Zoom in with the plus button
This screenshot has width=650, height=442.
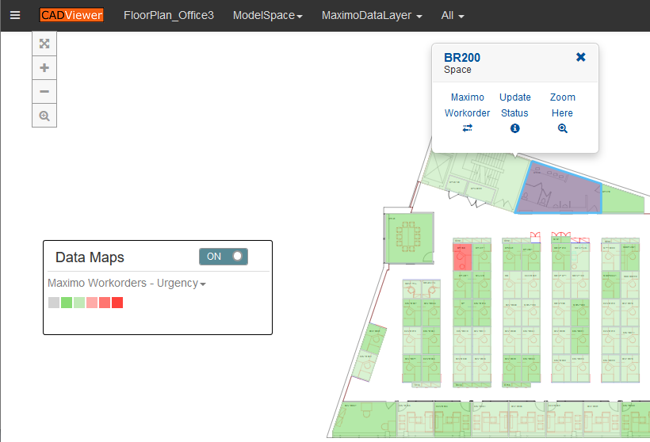click(44, 68)
